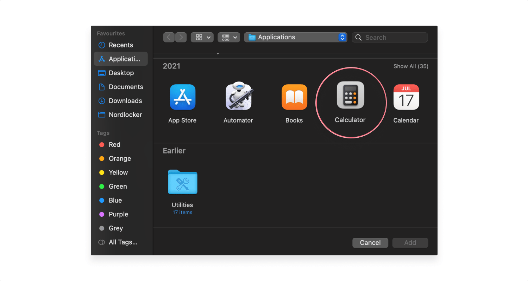Click the Nordlocker folder icon in sidebar

(102, 115)
